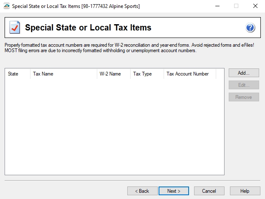The width and height of the screenshot is (265, 199).
Task: Sort by the Tax Name column header
Action: [x=63, y=74]
